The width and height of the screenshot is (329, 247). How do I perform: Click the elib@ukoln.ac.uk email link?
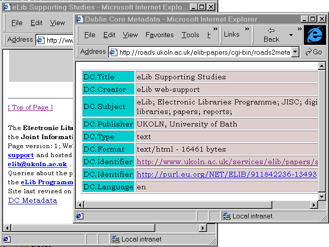click(37, 164)
